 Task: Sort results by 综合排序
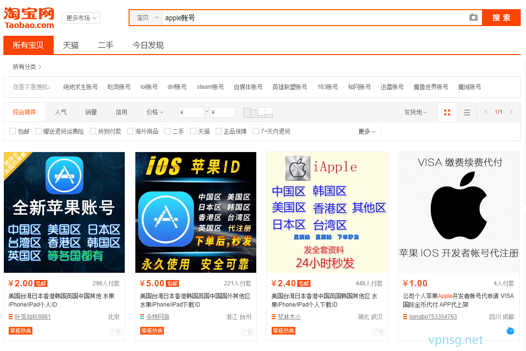pos(25,112)
